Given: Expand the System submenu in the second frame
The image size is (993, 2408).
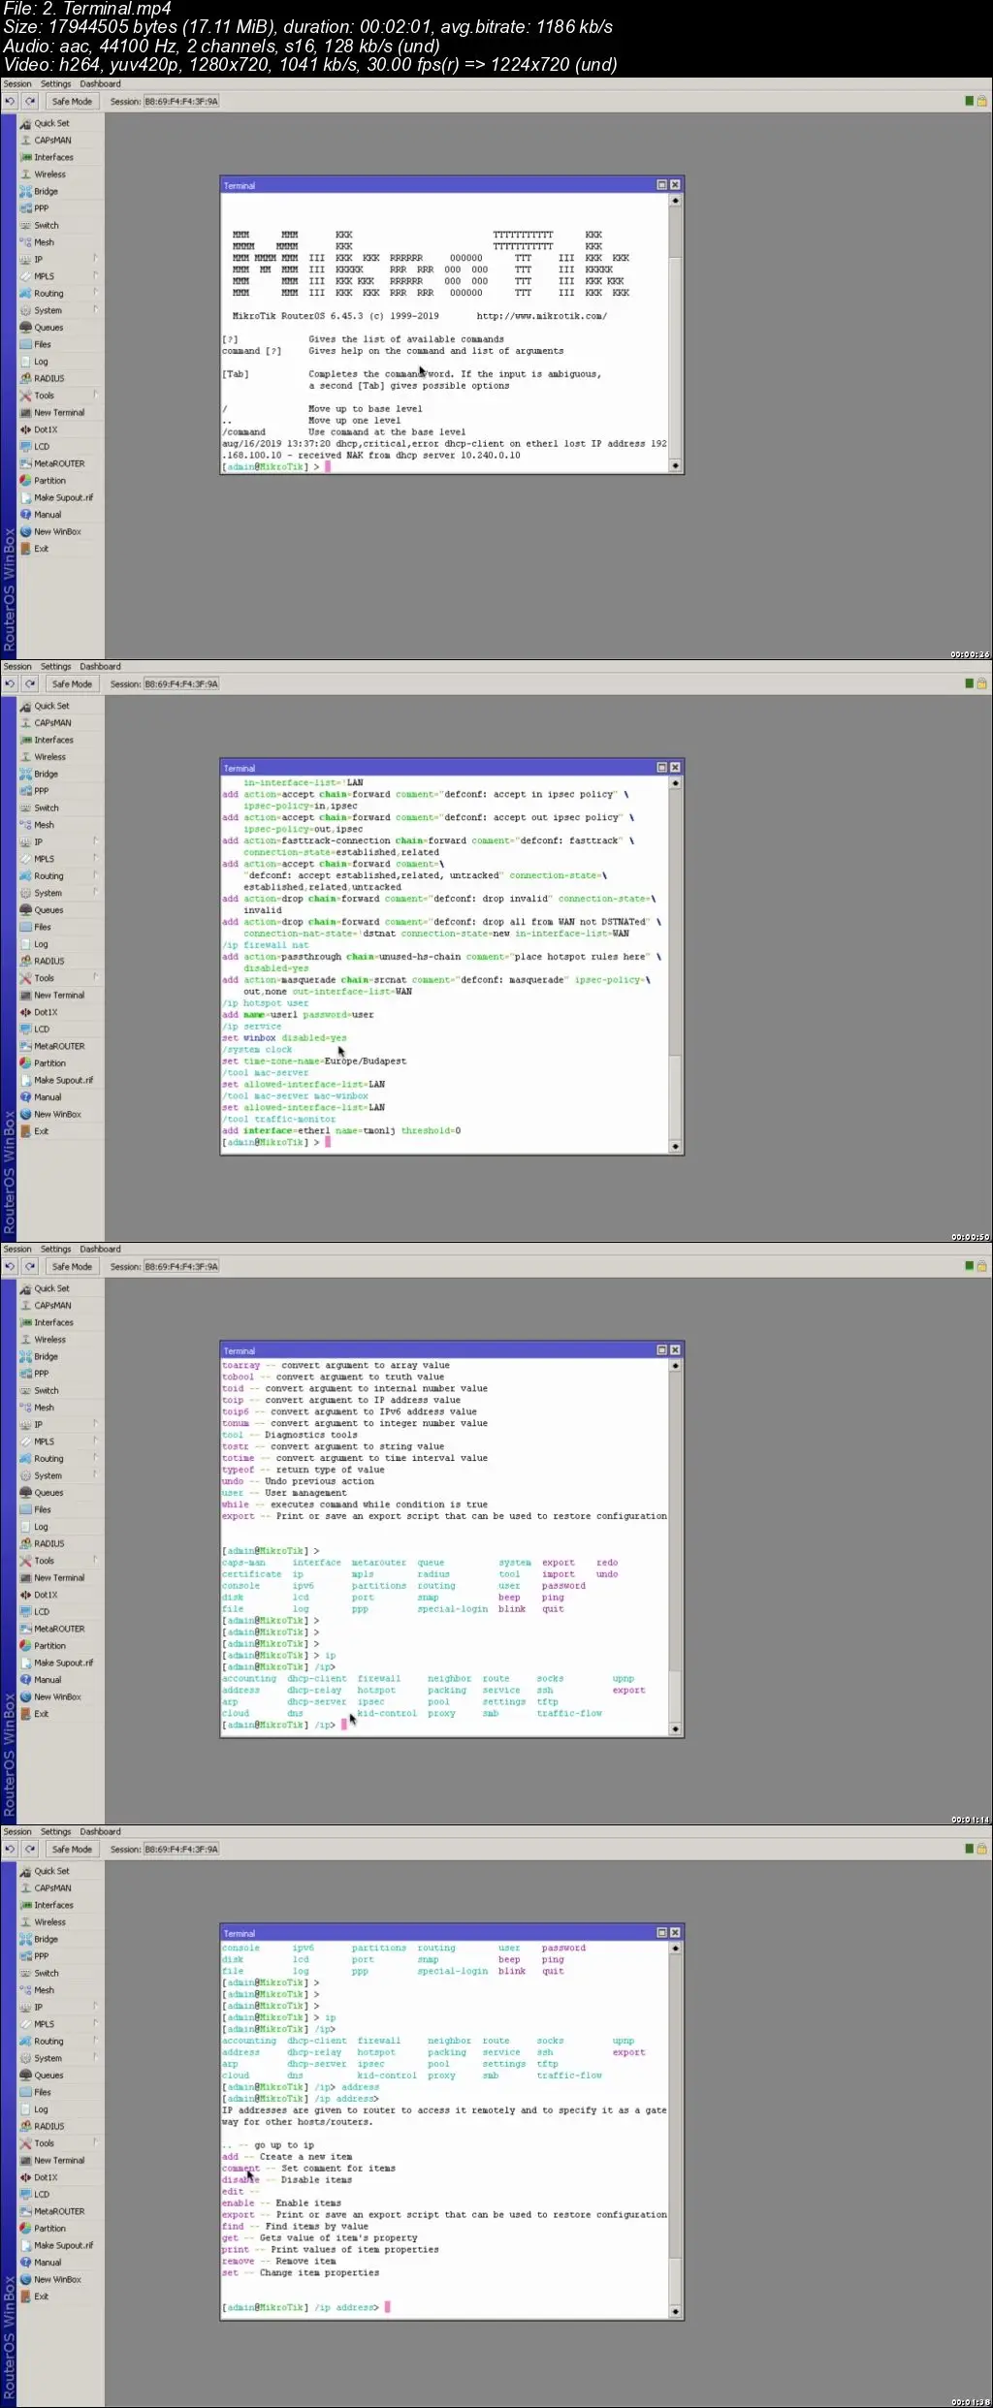Looking at the screenshot, I should pyautogui.click(x=95, y=892).
